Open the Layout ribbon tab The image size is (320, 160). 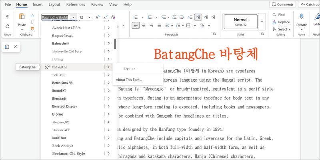pyautogui.click(x=54, y=4)
